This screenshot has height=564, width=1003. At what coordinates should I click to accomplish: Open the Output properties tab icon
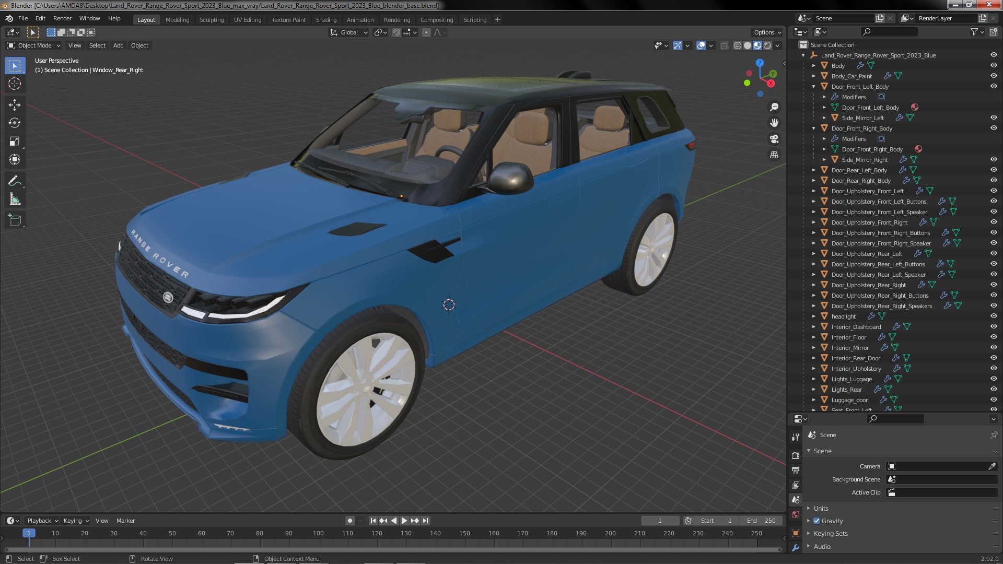[796, 471]
